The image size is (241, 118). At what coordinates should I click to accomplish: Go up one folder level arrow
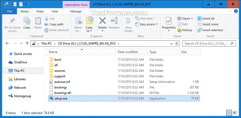(x=27, y=43)
